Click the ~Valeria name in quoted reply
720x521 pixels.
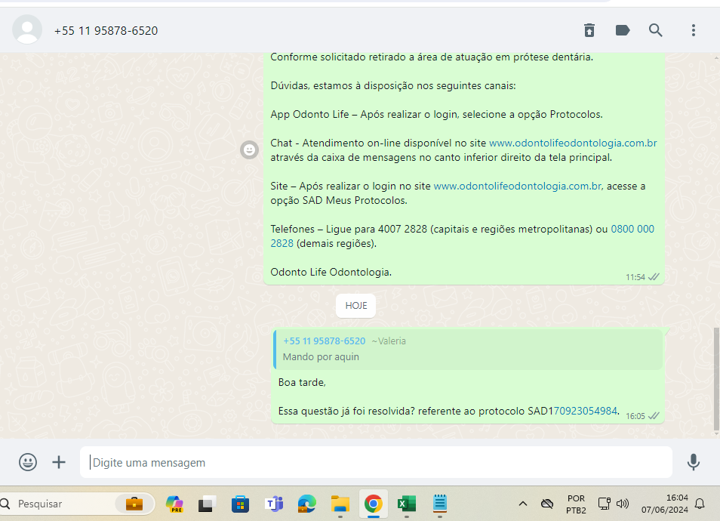(x=389, y=341)
